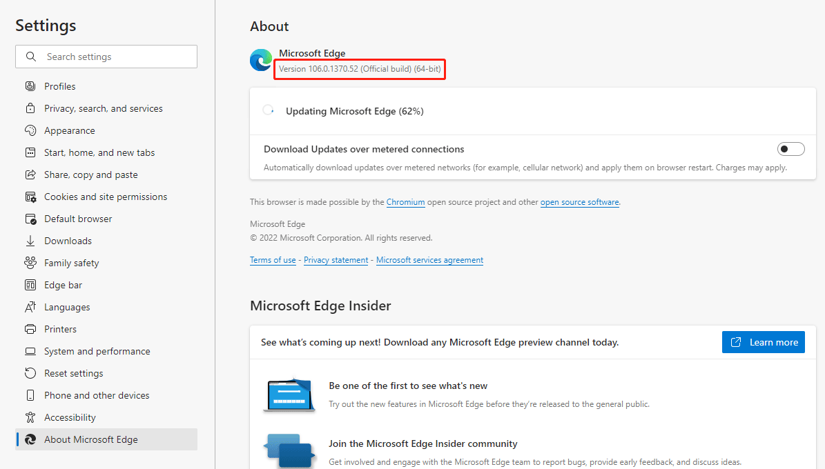Select the Printers icon

pos(28,328)
